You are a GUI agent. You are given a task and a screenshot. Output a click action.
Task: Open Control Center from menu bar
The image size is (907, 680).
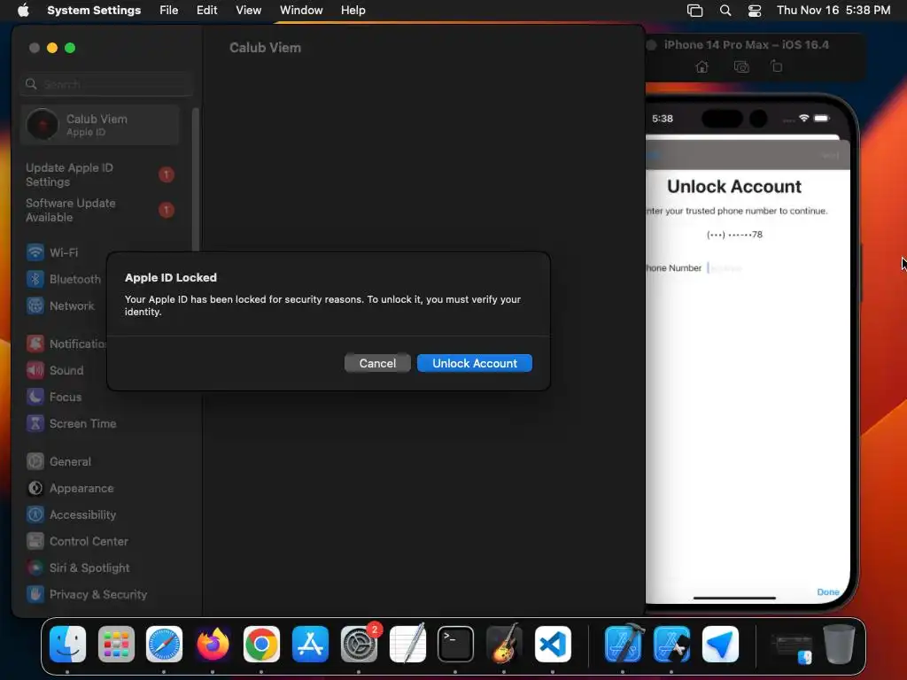pos(755,11)
